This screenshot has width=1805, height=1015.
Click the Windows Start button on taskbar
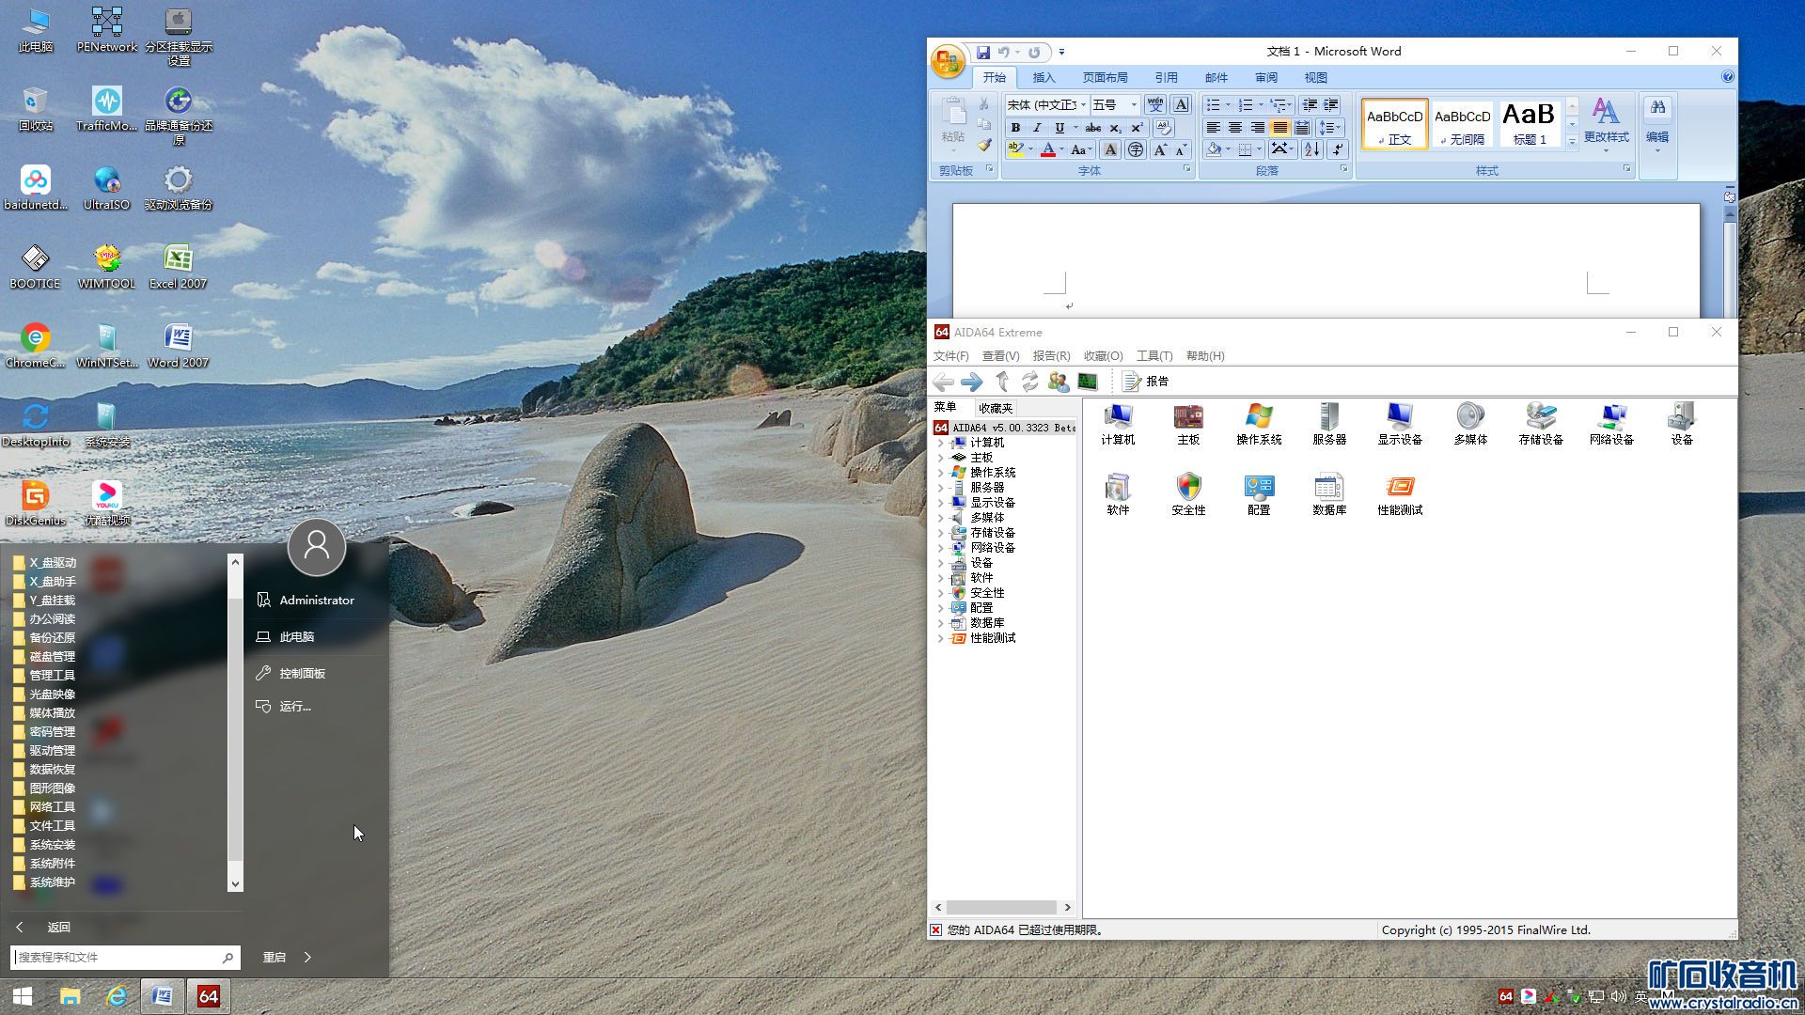tap(23, 996)
